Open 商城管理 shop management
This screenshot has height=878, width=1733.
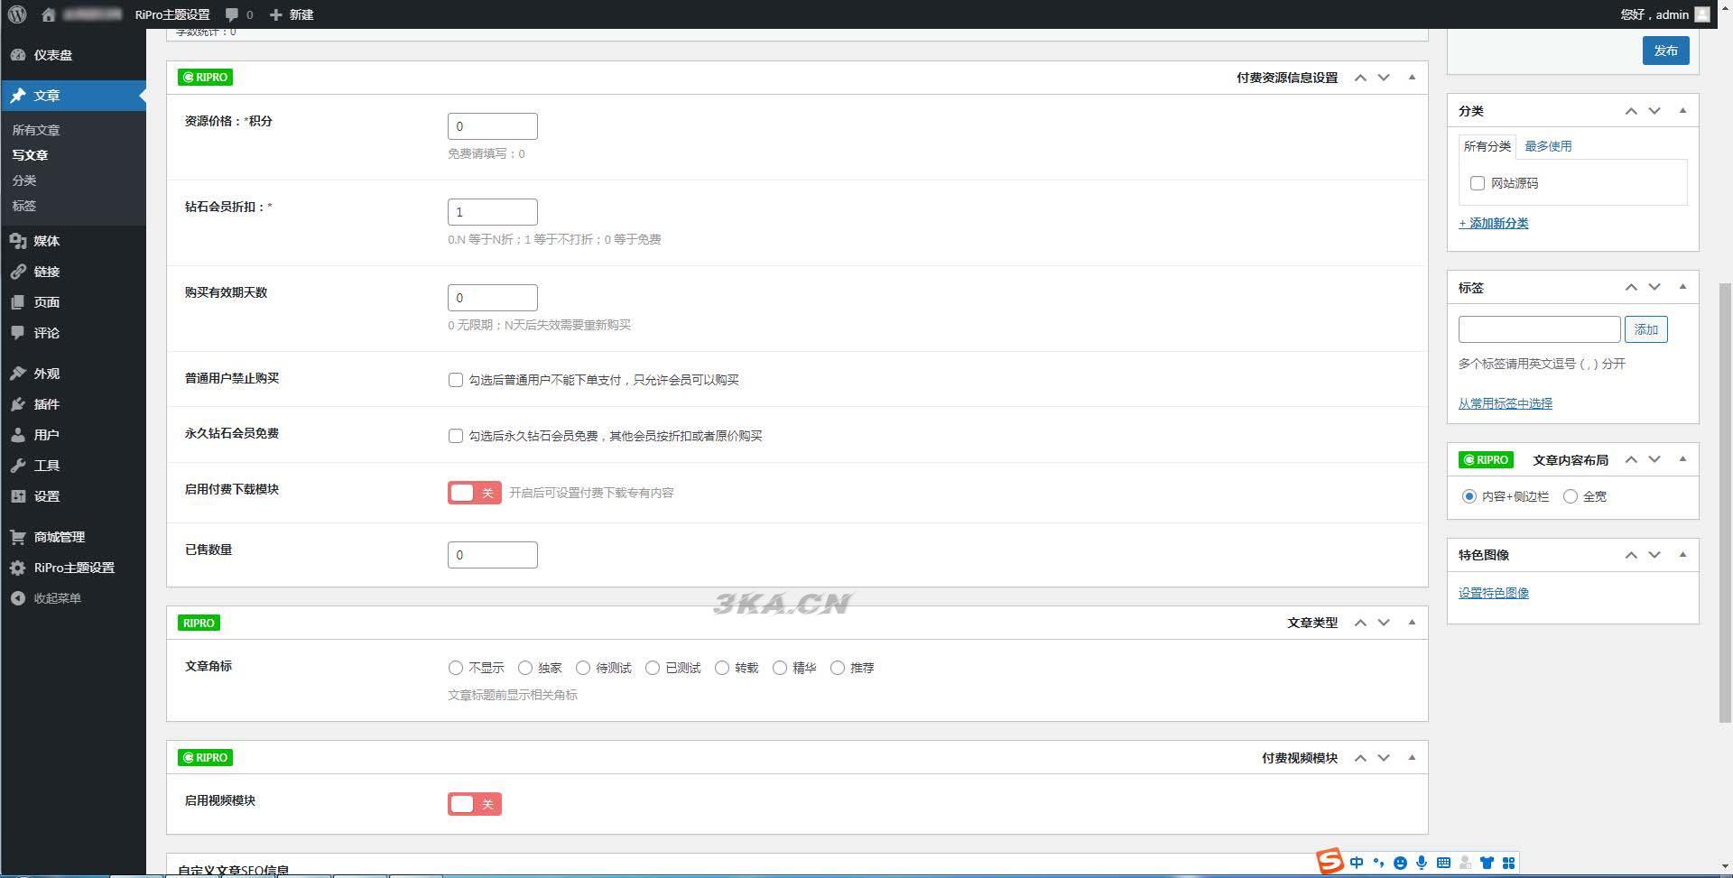pyautogui.click(x=59, y=537)
